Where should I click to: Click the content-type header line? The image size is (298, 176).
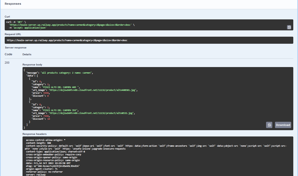click(x=56, y=152)
